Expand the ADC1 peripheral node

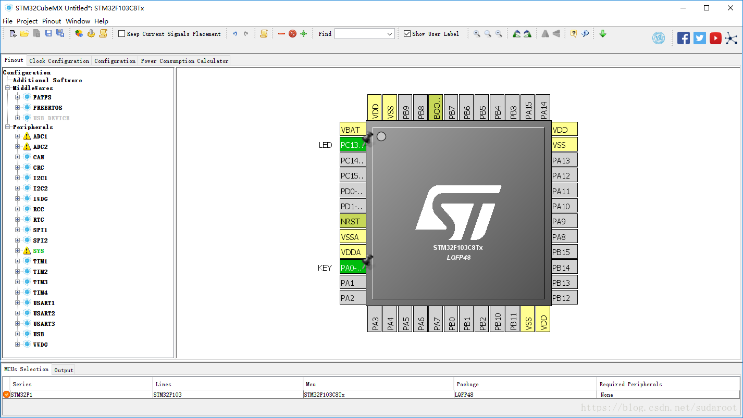[x=17, y=136]
